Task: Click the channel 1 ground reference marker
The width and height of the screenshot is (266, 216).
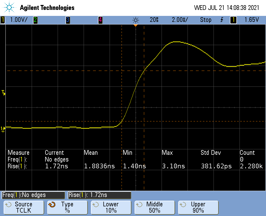Action: (x=3, y=129)
